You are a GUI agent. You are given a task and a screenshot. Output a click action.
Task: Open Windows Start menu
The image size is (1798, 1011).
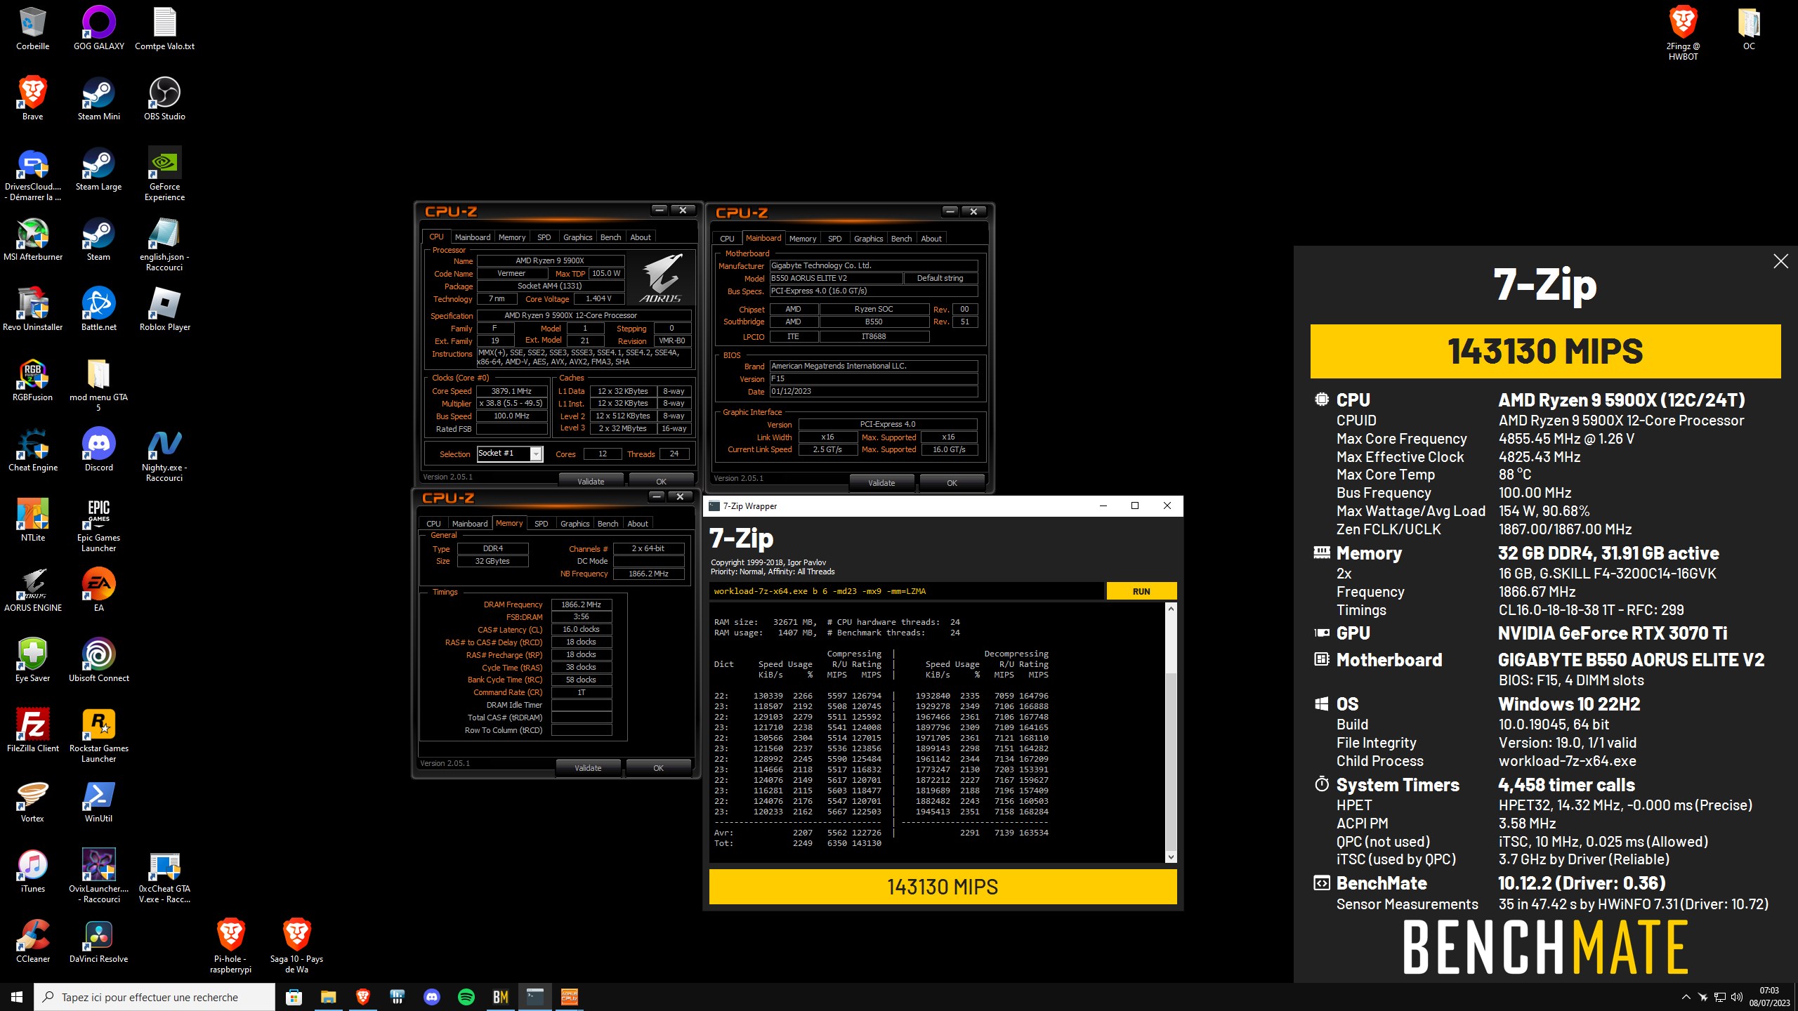coord(17,997)
